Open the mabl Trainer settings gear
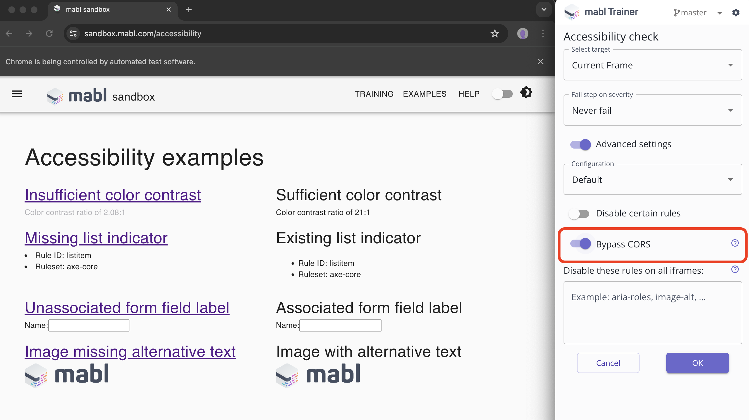The height and width of the screenshot is (420, 749). [x=736, y=13]
